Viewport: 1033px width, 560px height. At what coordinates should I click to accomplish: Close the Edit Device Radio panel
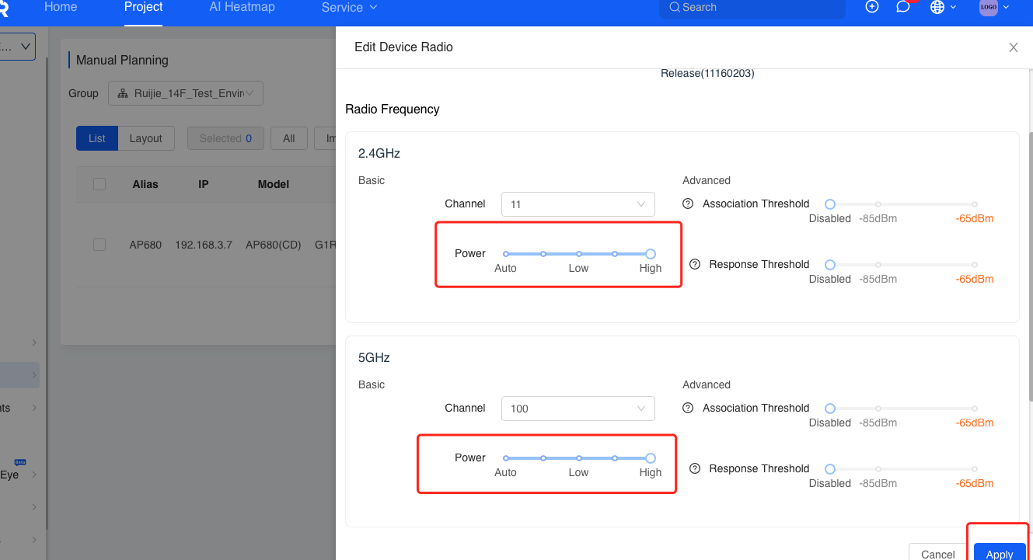1014,47
